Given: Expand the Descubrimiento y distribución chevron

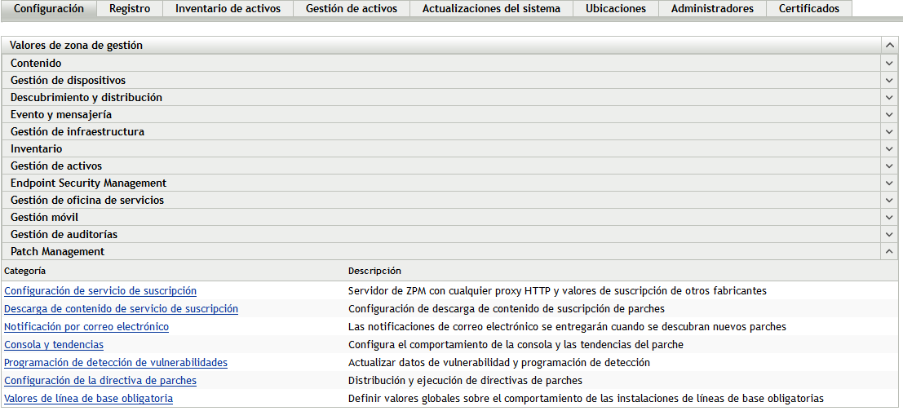Looking at the screenshot, I should point(889,97).
